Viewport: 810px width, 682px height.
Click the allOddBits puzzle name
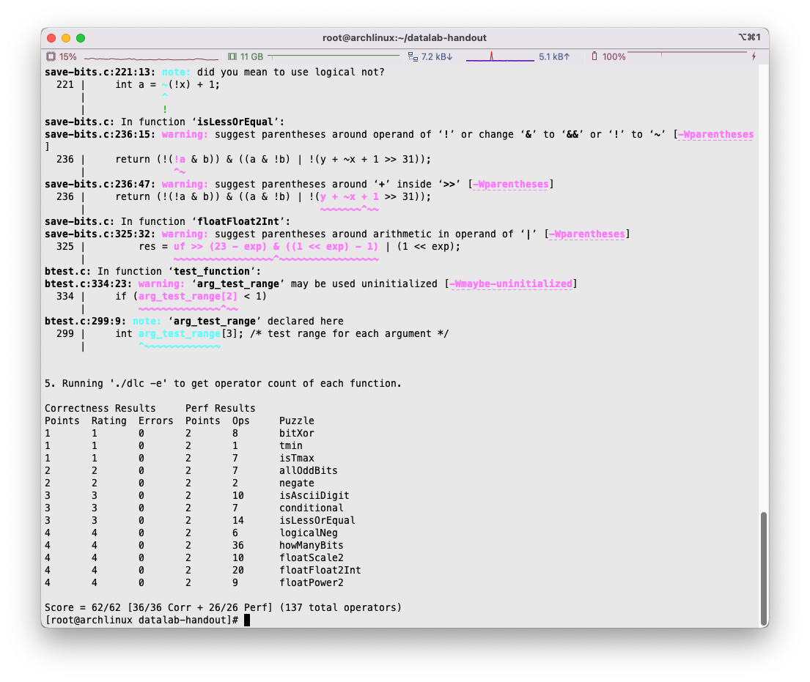309,471
